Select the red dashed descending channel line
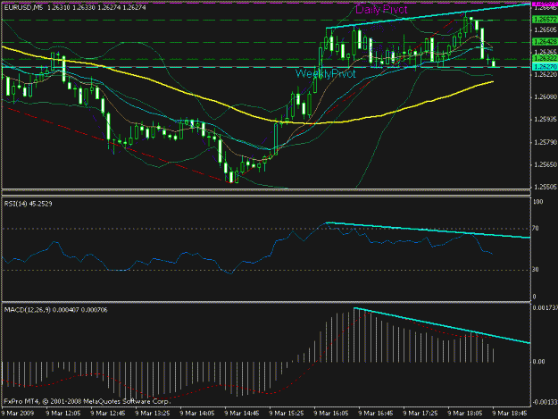558x419 pixels. [x=118, y=146]
